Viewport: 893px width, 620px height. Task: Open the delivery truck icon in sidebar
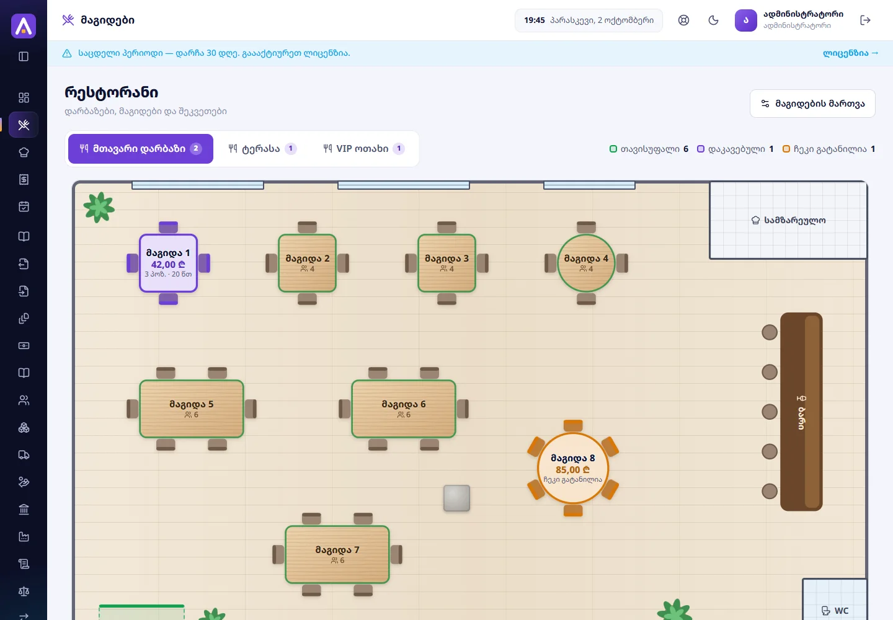click(24, 454)
